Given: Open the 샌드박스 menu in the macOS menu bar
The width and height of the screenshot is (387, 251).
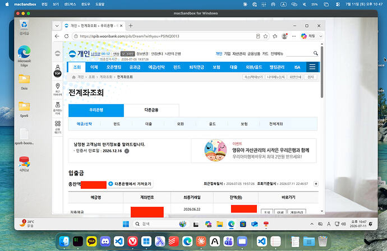Looking at the screenshot, I should [x=70, y=4].
